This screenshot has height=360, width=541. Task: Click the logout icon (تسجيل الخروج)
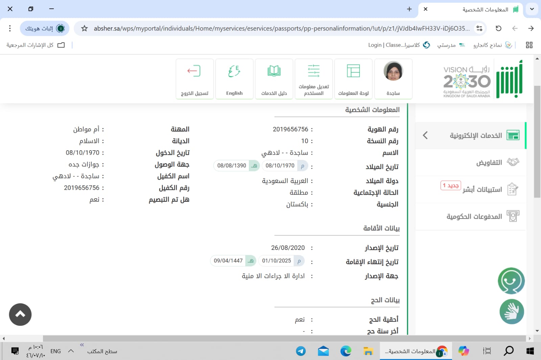194,72
